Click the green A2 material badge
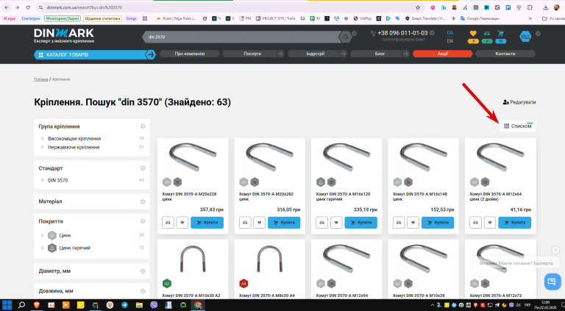 coord(167,284)
